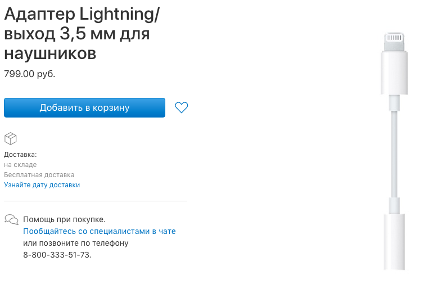This screenshot has width=429, height=284.
Task: Click the 799.00 руб. price text
Action: 30,74
